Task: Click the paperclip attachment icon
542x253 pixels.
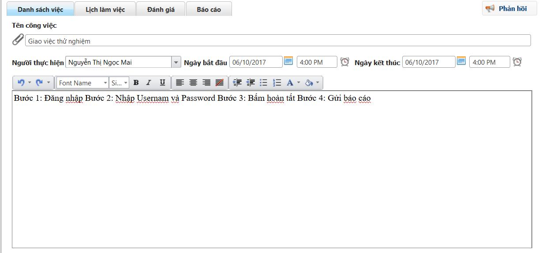Action: click(x=18, y=40)
